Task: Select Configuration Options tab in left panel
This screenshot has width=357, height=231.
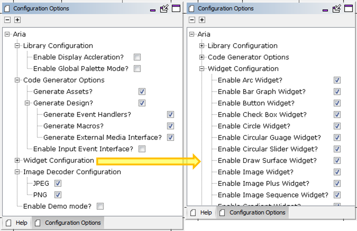Action: [68, 223]
